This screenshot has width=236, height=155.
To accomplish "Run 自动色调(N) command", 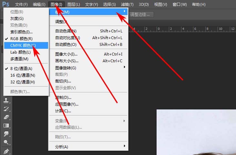I will 88,31.
